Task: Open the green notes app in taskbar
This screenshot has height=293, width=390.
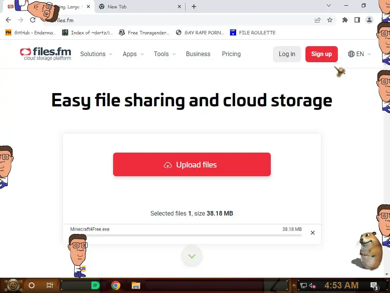Action: [95, 285]
